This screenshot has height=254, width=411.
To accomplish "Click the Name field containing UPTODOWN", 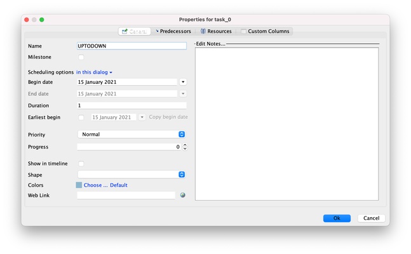I will (x=132, y=46).
